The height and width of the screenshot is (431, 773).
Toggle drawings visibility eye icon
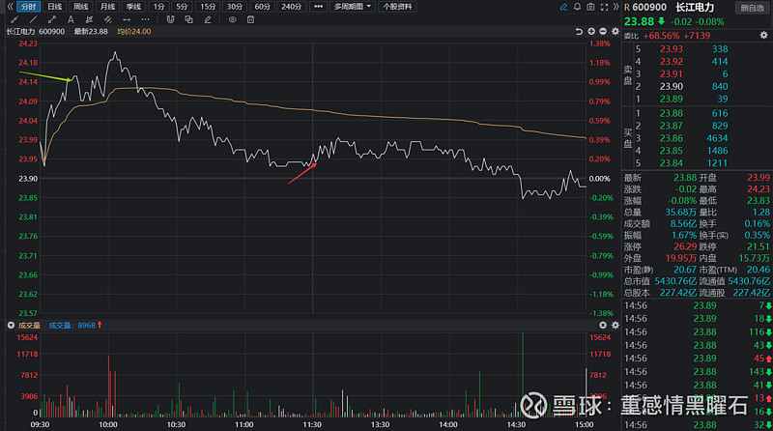point(232,19)
